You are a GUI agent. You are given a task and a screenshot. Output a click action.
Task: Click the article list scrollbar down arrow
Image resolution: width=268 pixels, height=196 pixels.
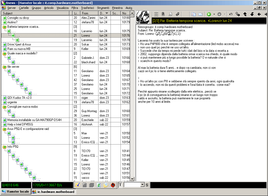tap(132, 179)
